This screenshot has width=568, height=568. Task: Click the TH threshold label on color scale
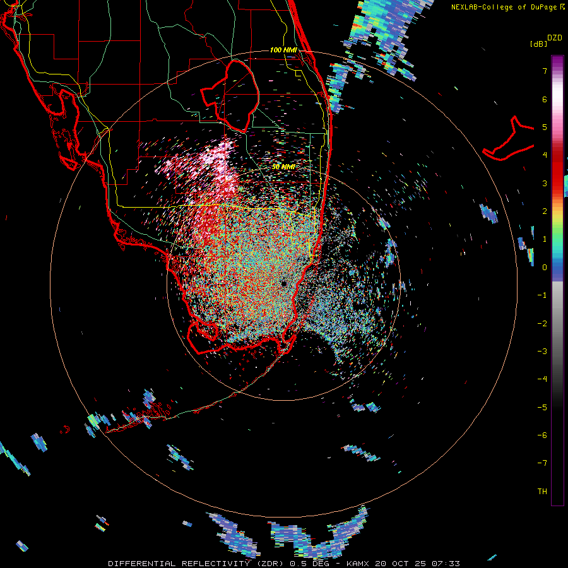tap(542, 492)
